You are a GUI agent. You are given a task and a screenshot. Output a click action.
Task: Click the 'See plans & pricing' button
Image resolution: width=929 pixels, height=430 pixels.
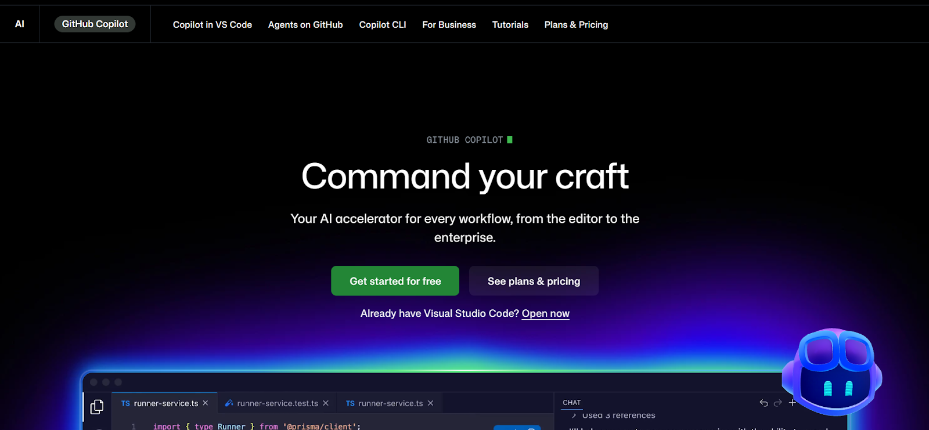click(x=534, y=281)
